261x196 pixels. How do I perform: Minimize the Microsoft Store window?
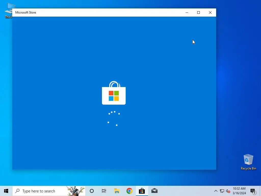click(187, 13)
